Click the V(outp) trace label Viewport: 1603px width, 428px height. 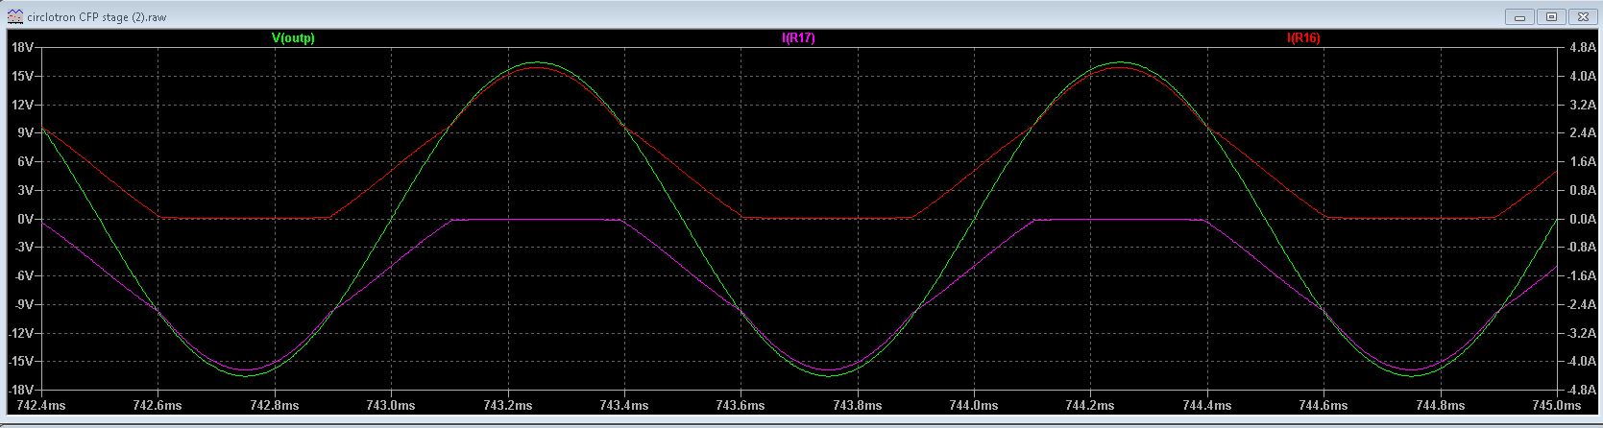tap(293, 38)
